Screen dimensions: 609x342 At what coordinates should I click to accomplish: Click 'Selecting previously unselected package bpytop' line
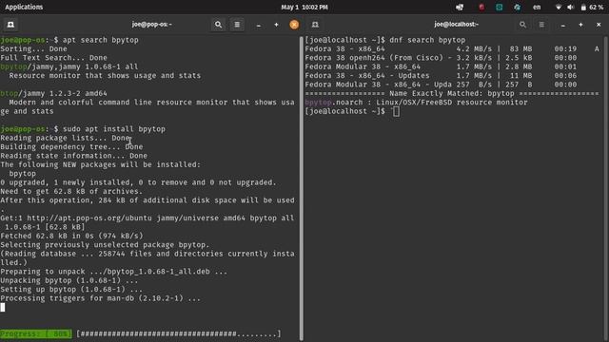pyautogui.click(x=105, y=245)
